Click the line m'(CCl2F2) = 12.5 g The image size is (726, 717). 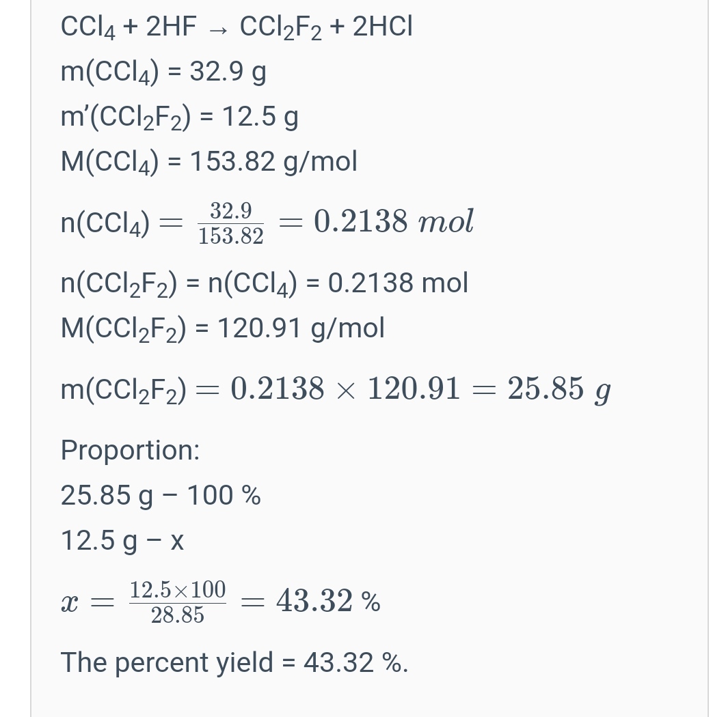tap(179, 118)
